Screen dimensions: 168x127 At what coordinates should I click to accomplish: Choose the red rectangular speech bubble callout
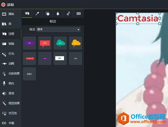45,43
